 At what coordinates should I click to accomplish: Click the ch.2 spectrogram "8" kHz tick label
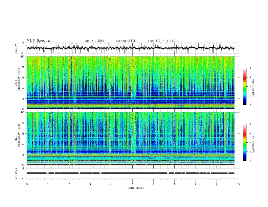pyautogui.click(x=24, y=123)
